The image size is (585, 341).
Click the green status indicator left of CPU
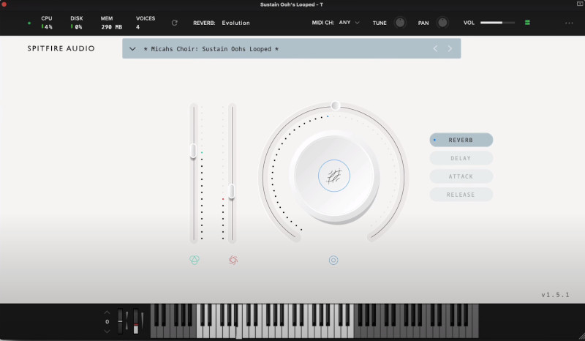tap(29, 23)
